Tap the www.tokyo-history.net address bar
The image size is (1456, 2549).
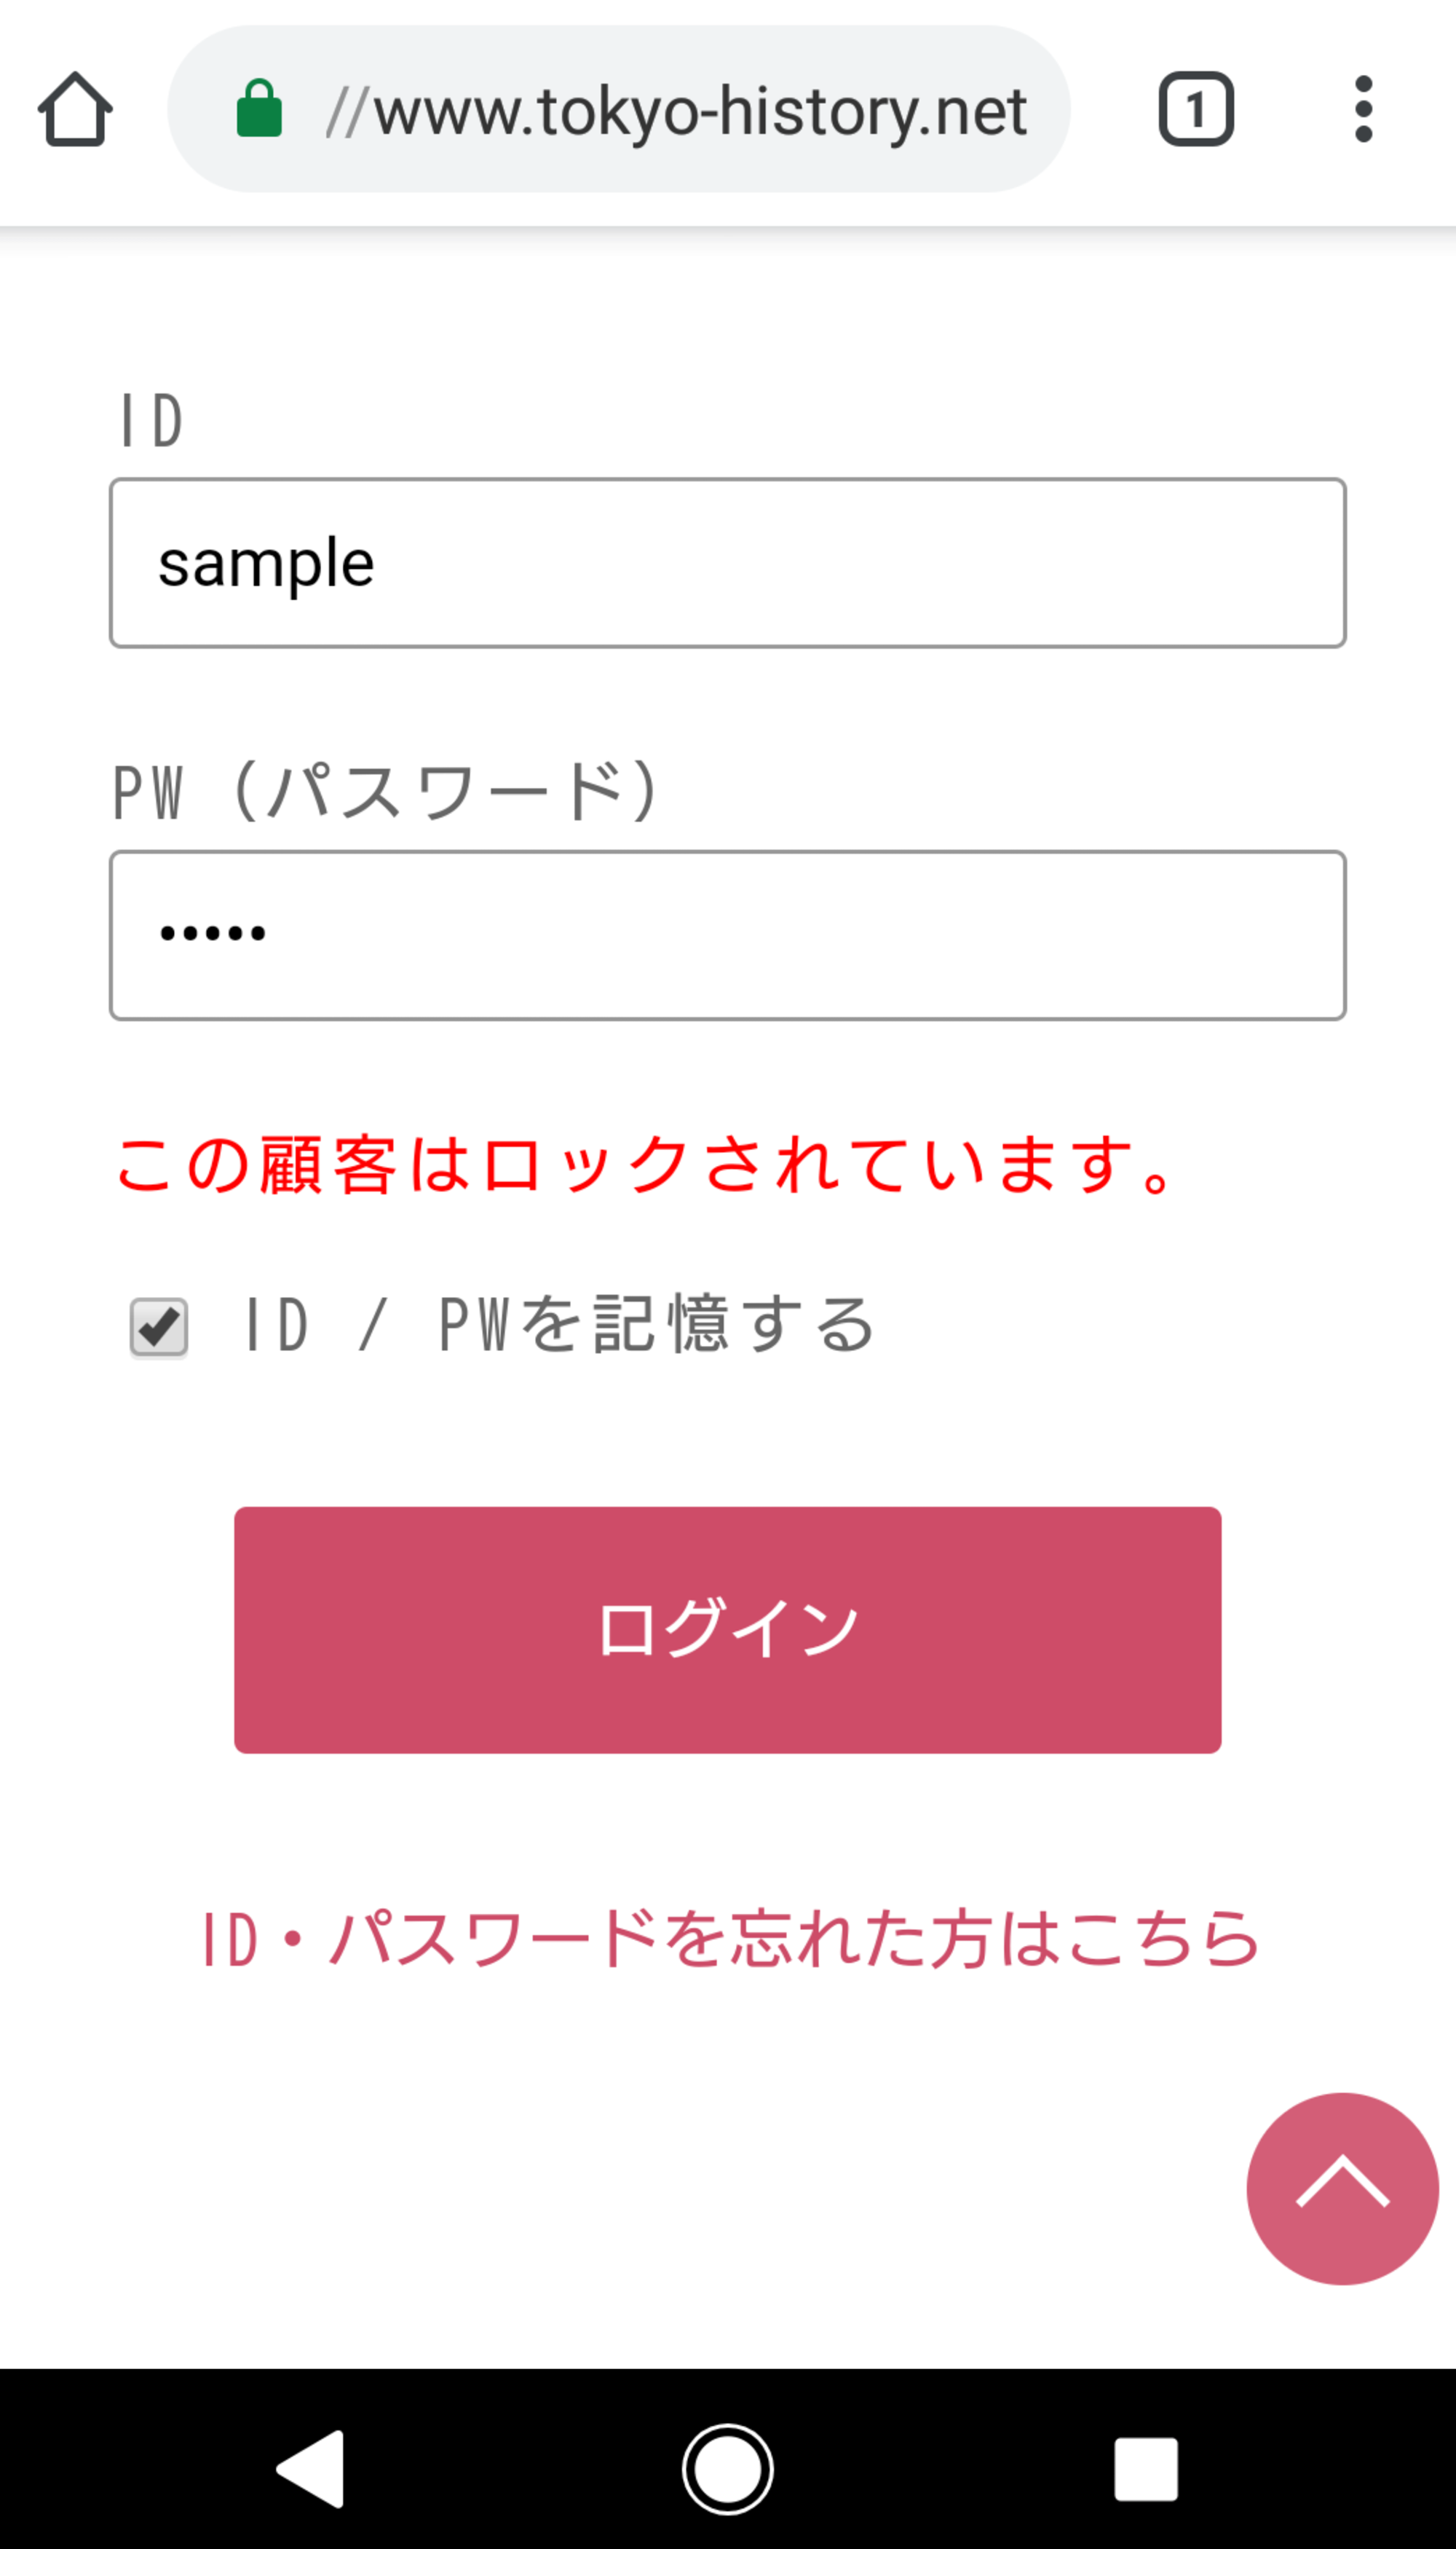676,110
